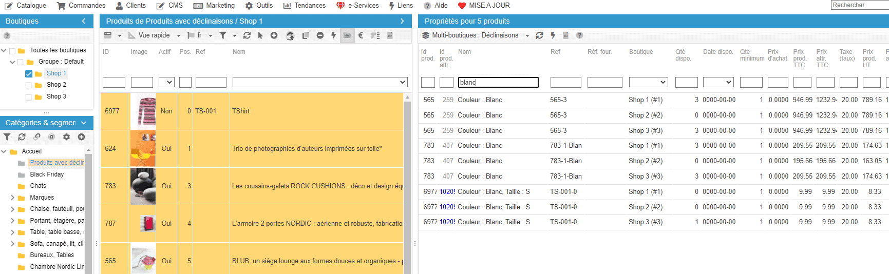The width and height of the screenshot is (889, 274).
Task: Click the euro price icon in products toolbar
Action: [x=361, y=35]
